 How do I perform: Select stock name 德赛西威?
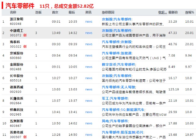coord(17,87)
